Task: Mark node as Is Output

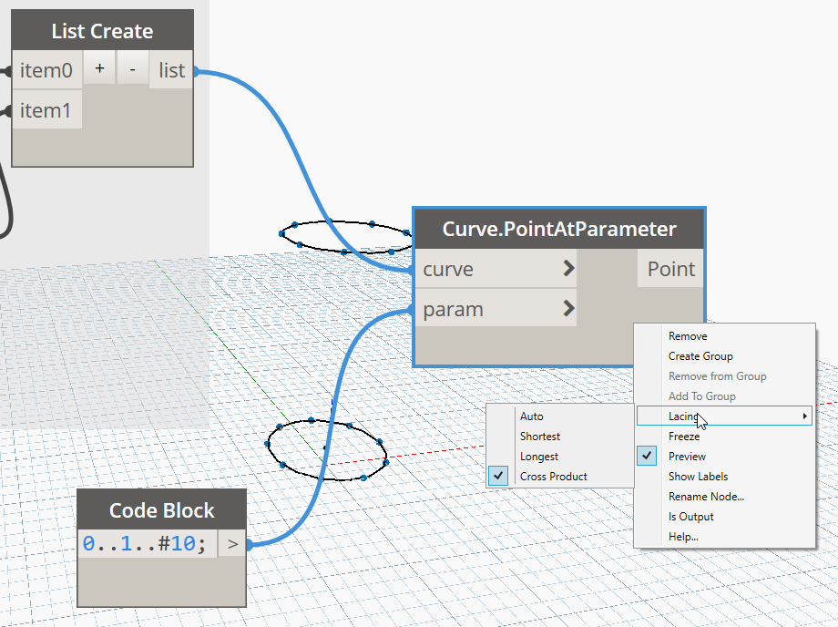Action: click(x=690, y=517)
